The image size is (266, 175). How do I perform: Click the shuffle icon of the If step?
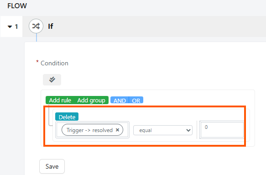(x=36, y=26)
